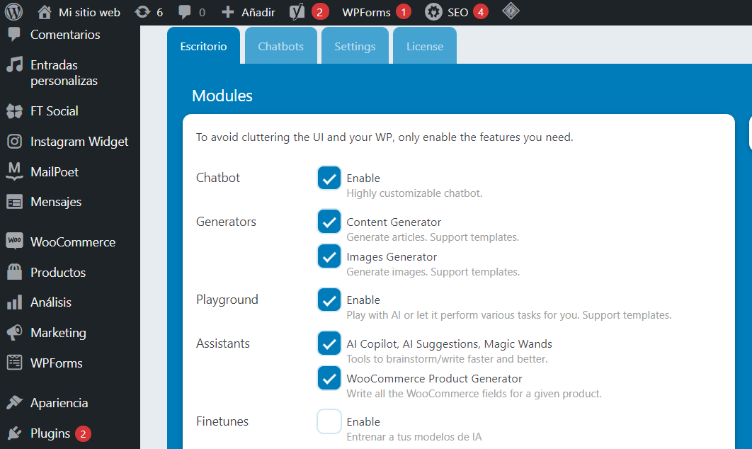Select the Instagram Widget camera icon

(13, 141)
